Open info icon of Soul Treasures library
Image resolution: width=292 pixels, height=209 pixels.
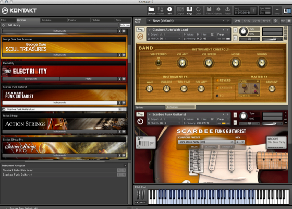(x=119, y=55)
